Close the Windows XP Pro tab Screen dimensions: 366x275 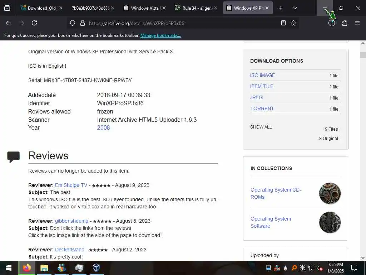267,8
